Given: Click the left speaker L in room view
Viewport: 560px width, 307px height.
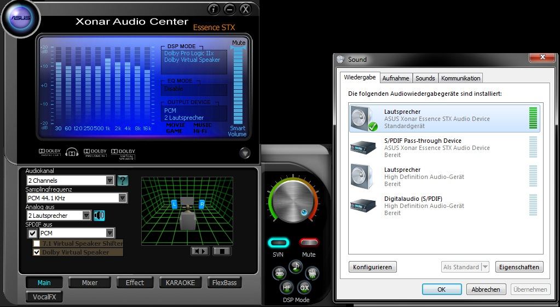Looking at the screenshot, I should (174, 205).
